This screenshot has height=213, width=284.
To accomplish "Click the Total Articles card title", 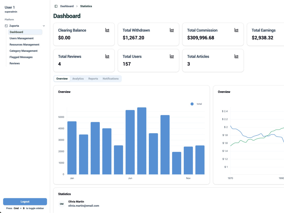I will click(x=198, y=57).
